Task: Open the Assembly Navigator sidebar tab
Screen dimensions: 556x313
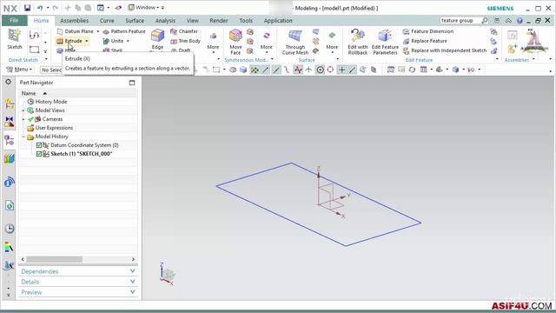Action: click(10, 103)
